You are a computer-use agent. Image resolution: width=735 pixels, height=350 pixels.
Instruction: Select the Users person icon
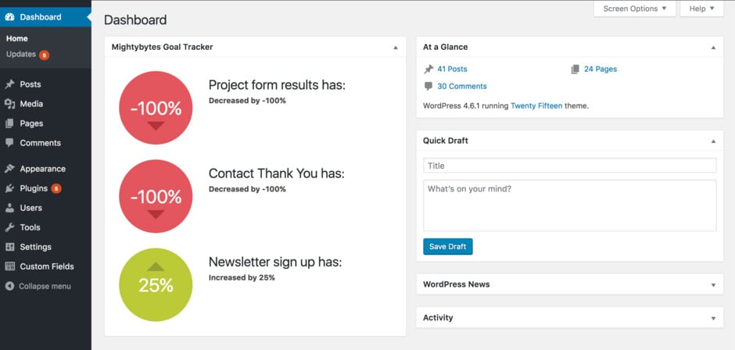[x=9, y=208]
